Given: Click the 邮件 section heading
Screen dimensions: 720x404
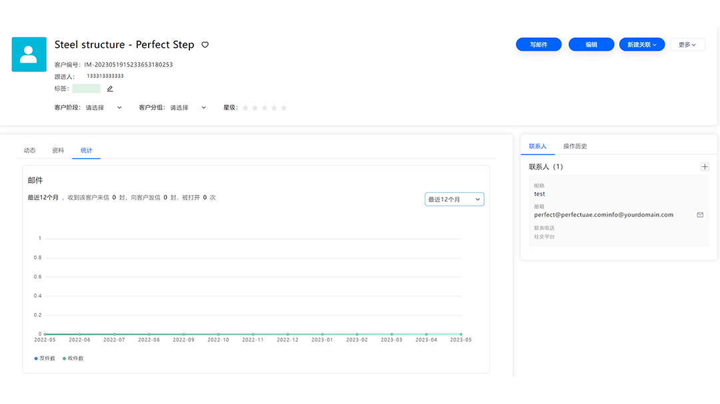Looking at the screenshot, I should [35, 180].
